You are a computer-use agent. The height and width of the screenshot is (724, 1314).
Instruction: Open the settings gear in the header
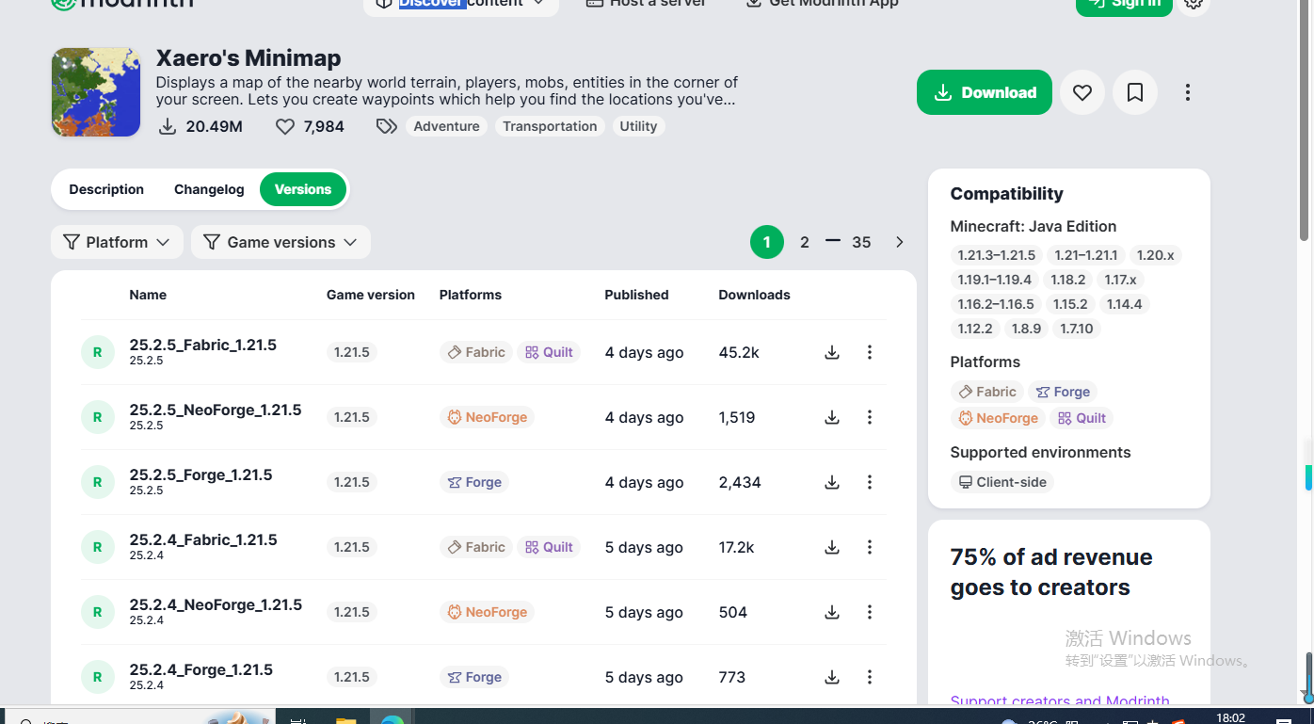click(1194, 4)
